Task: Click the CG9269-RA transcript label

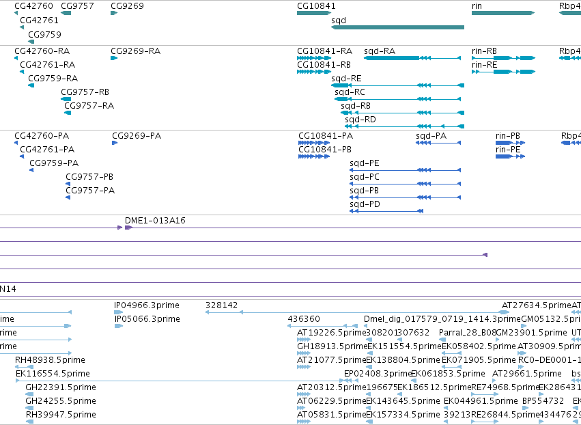Action: (136, 51)
